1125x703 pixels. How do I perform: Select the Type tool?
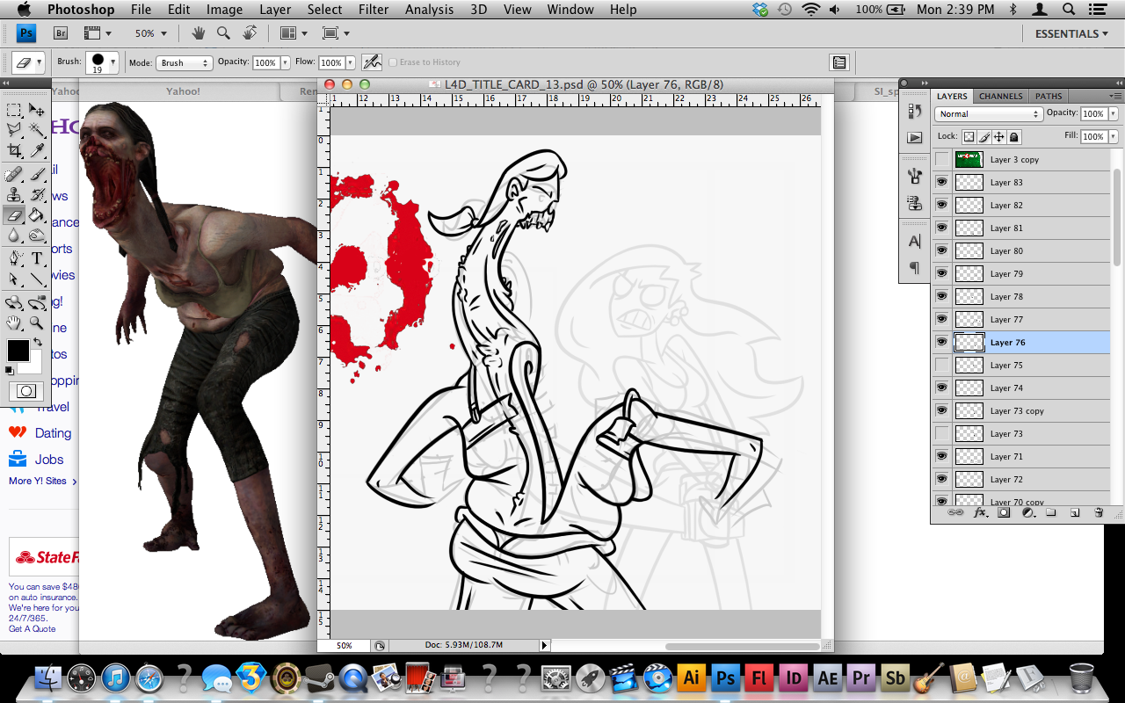click(x=37, y=258)
